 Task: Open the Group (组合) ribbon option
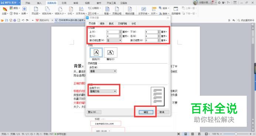tap(164, 8)
